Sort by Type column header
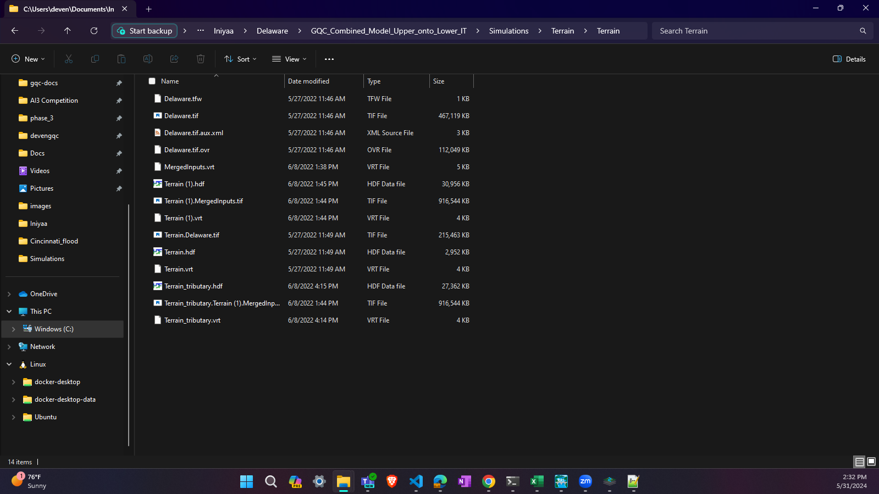Image resolution: width=879 pixels, height=494 pixels. 374,81
